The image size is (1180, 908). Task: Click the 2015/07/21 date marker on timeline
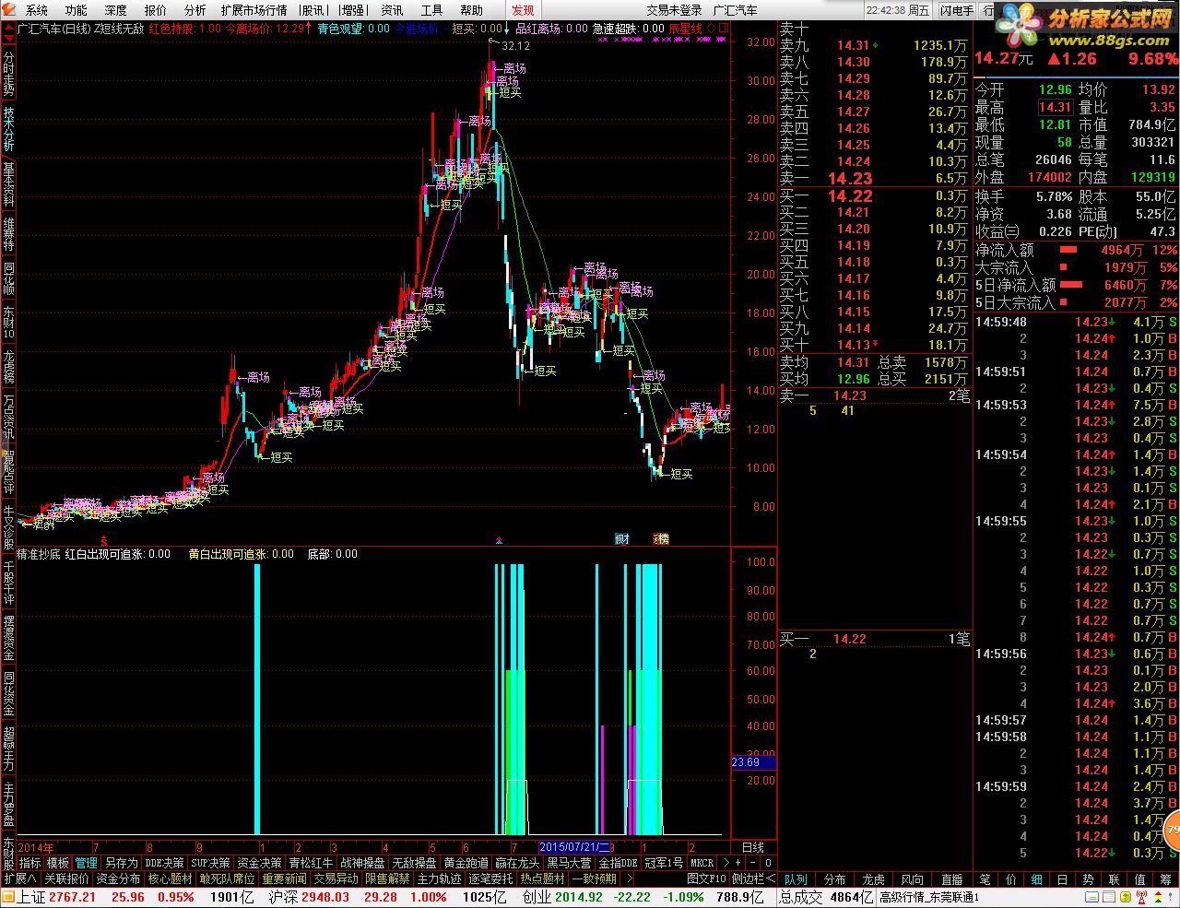(573, 847)
